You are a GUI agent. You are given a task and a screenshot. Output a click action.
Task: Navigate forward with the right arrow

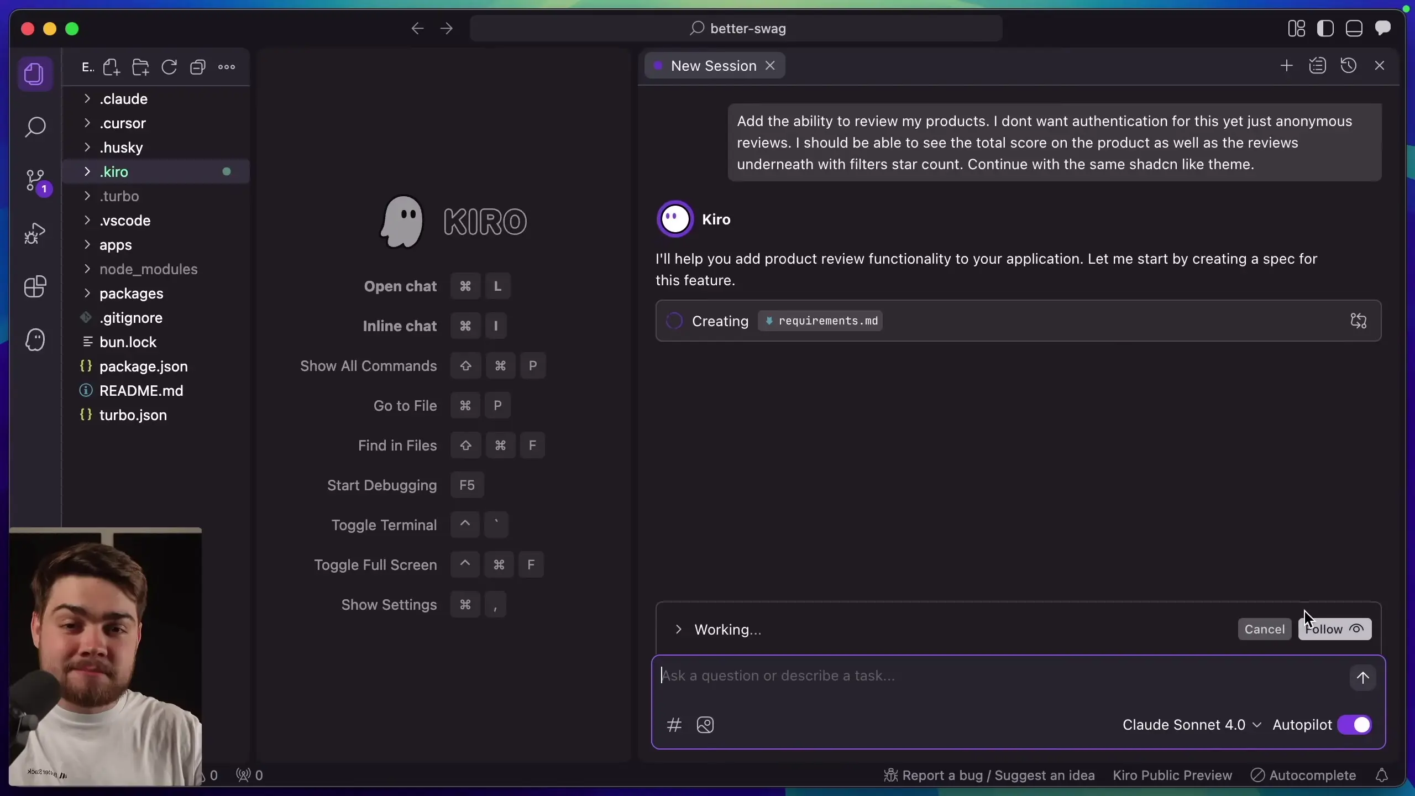447,28
